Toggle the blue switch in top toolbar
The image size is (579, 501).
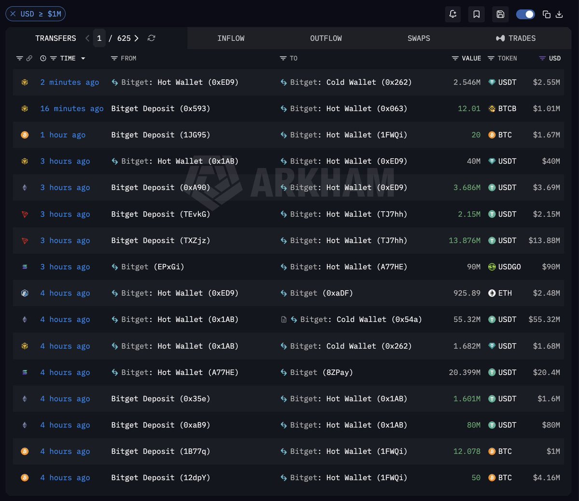tap(525, 14)
